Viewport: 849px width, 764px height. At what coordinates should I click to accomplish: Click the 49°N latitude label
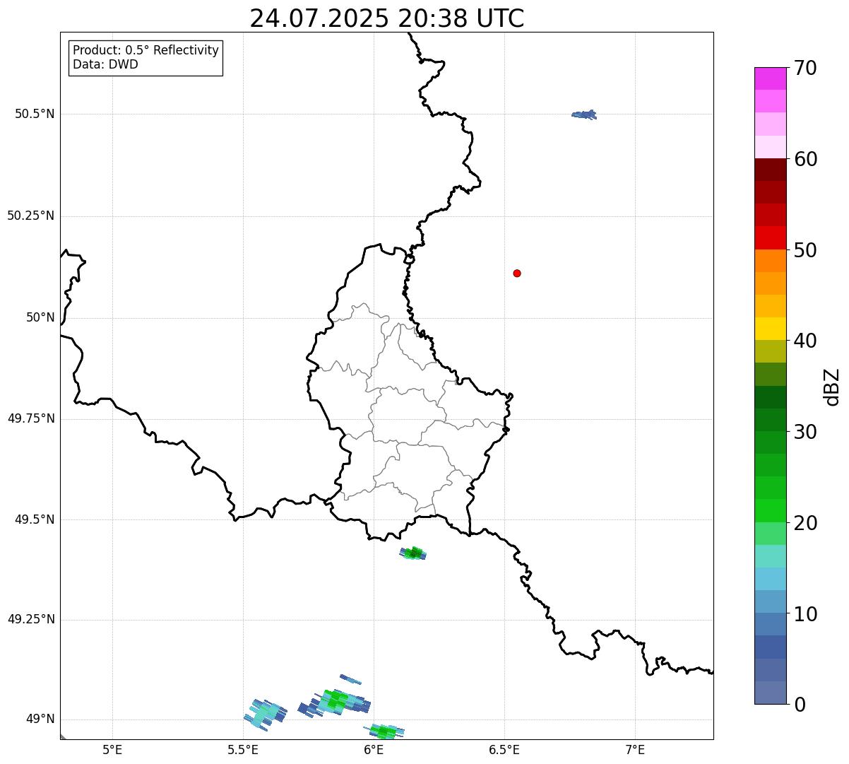click(40, 719)
